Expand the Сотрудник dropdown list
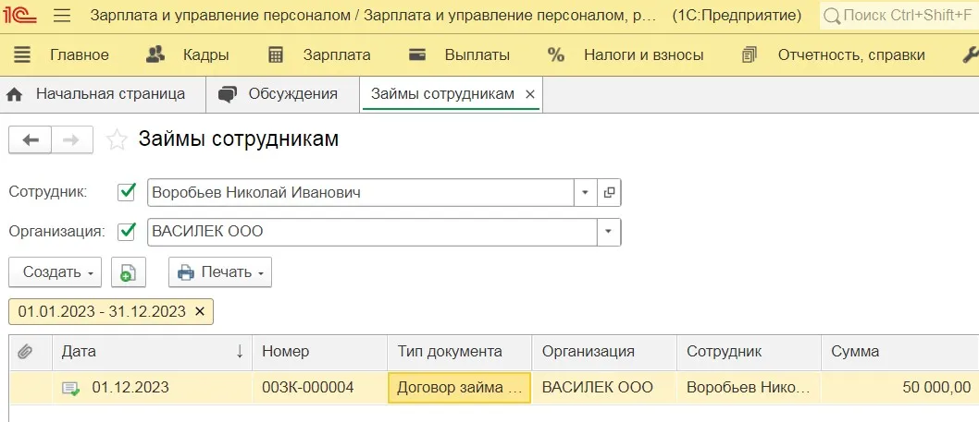 click(x=585, y=192)
